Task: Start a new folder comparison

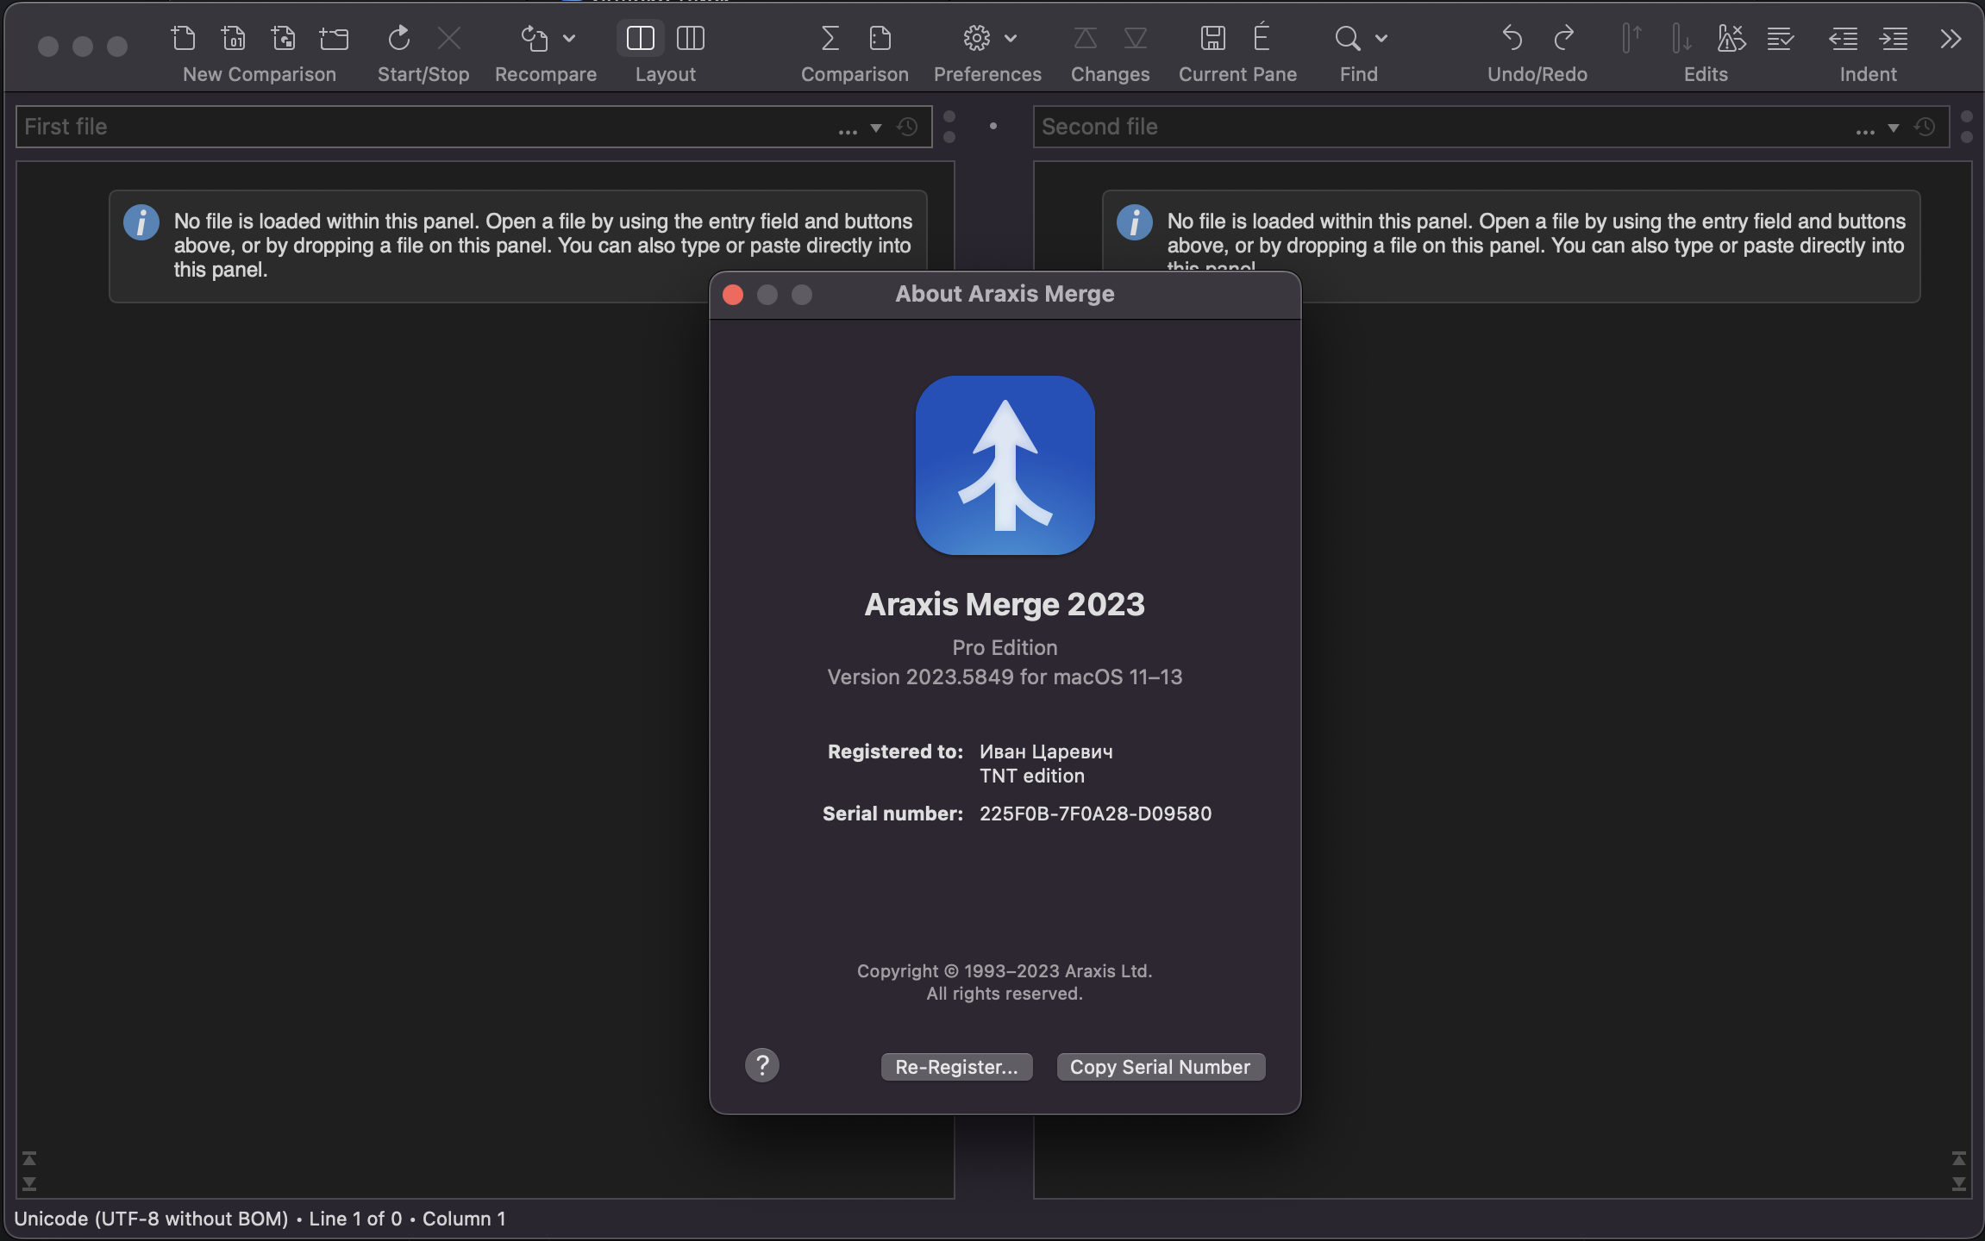Action: pos(334,38)
